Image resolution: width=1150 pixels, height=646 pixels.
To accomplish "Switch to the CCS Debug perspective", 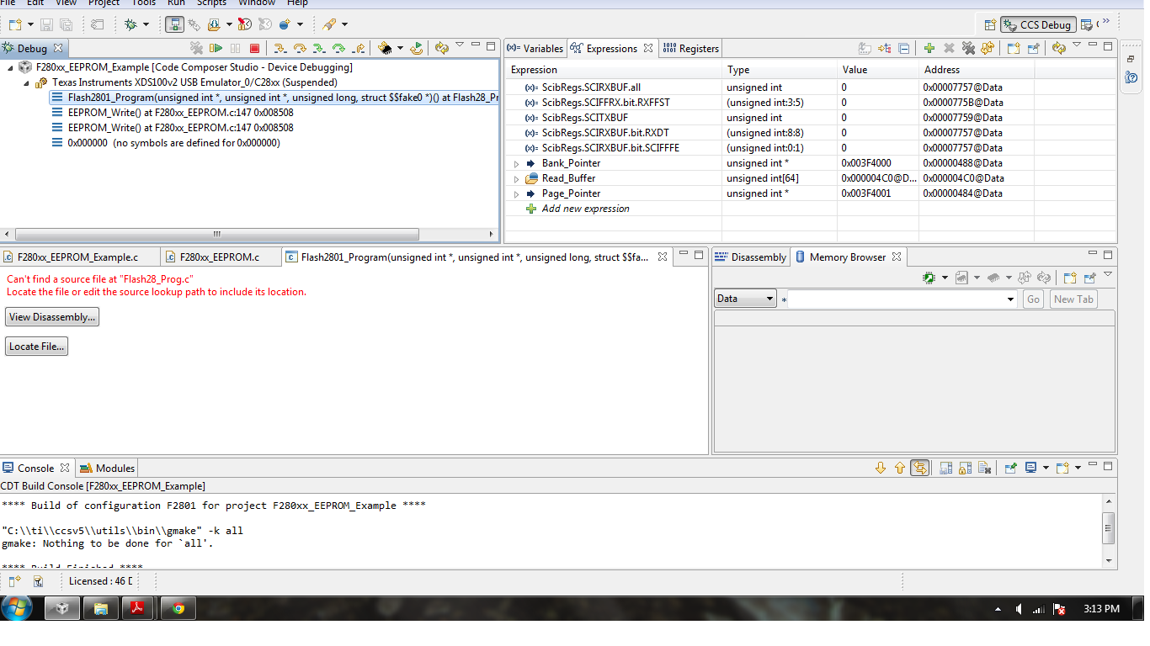I will (x=1038, y=25).
